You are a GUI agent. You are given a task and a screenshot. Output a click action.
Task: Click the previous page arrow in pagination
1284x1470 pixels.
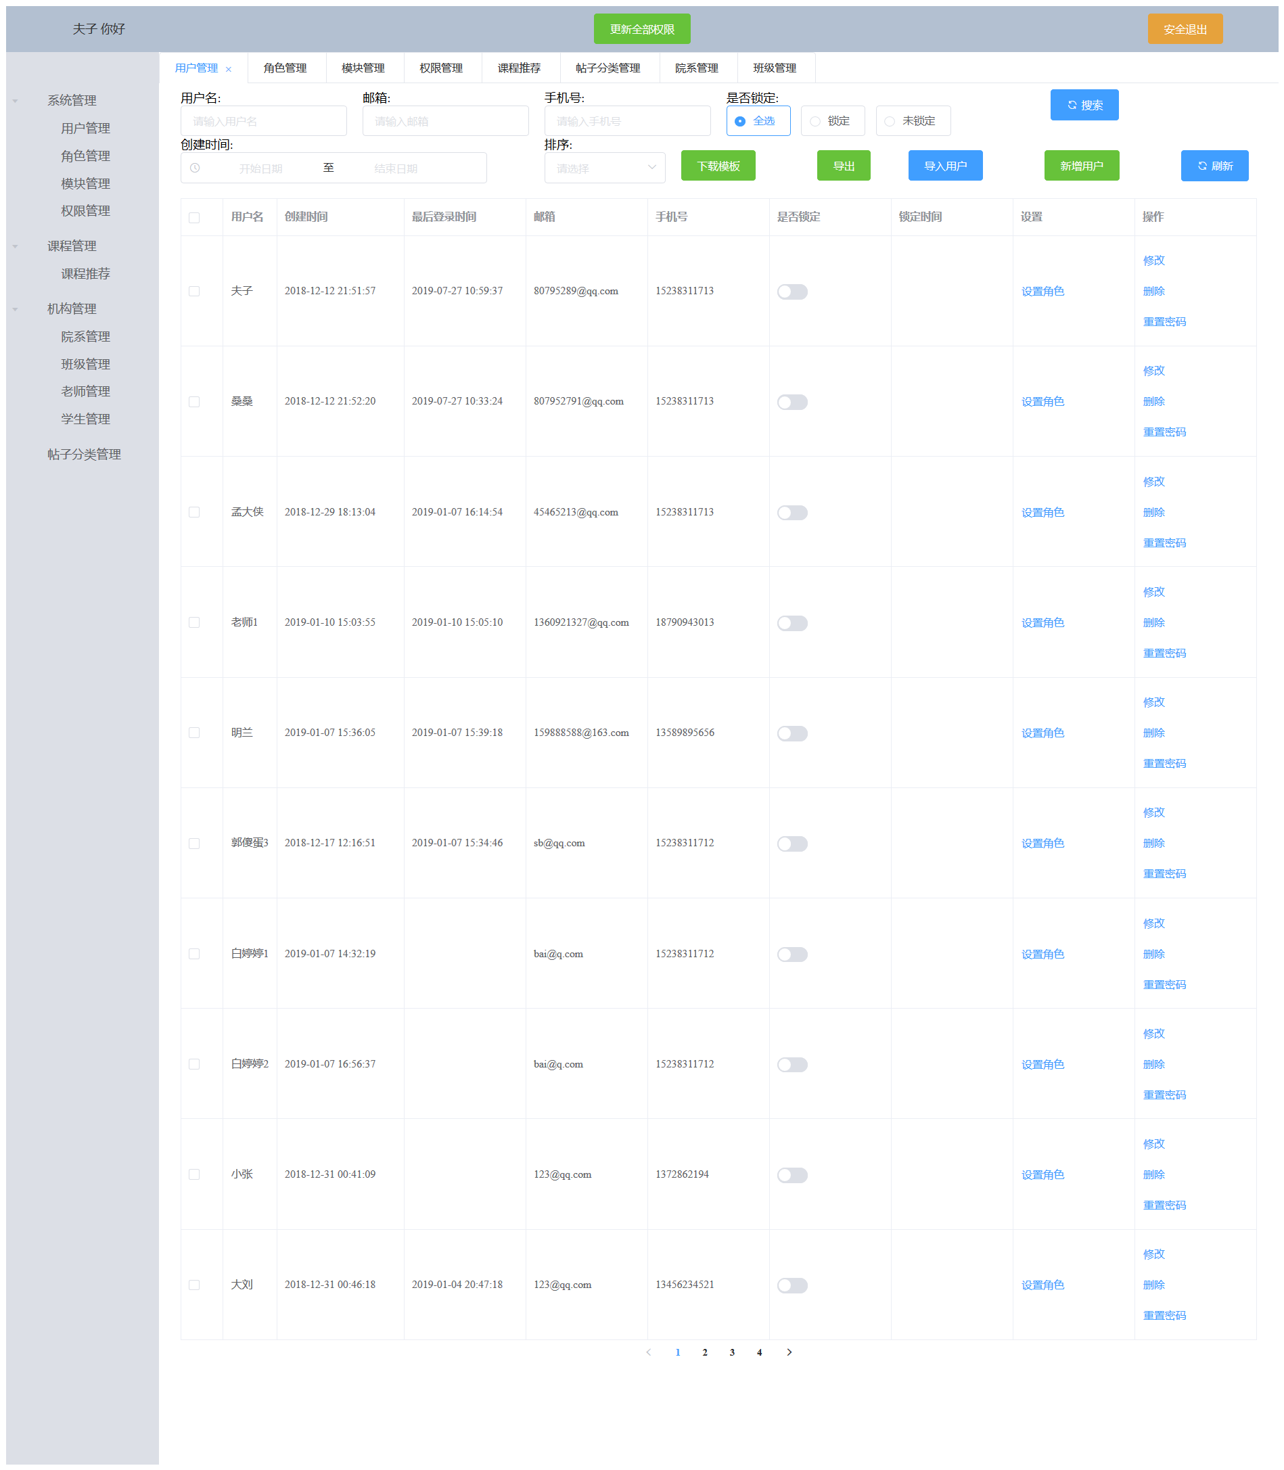649,1352
